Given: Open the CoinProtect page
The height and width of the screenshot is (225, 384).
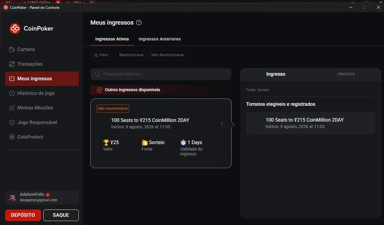Looking at the screenshot, I should [42, 137].
